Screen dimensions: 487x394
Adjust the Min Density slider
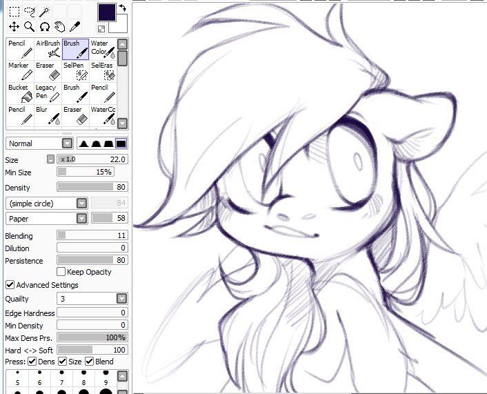tap(92, 325)
